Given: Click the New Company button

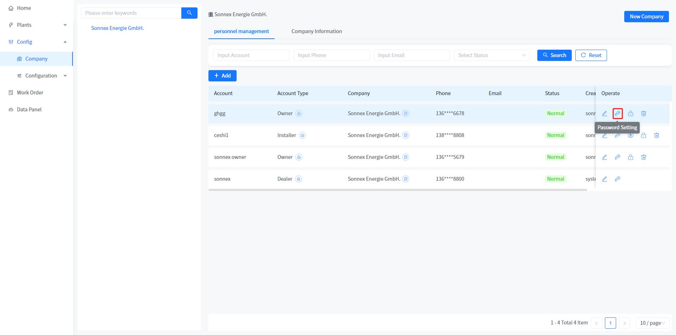Looking at the screenshot, I should 646,17.
